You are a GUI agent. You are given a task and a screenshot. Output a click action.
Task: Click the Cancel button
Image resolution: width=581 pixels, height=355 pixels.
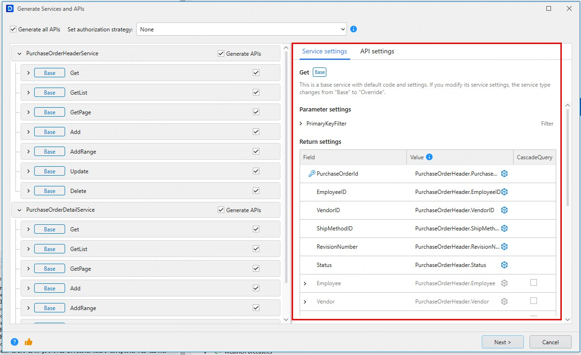point(550,342)
